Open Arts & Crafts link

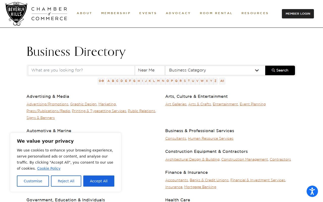(200, 104)
